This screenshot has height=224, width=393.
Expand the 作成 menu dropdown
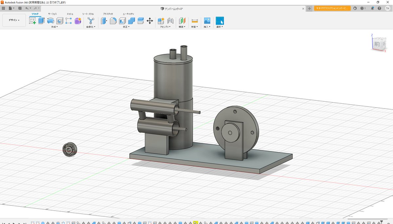54,27
